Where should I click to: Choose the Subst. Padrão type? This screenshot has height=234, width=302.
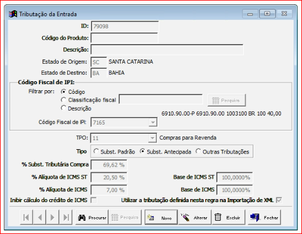(96, 151)
